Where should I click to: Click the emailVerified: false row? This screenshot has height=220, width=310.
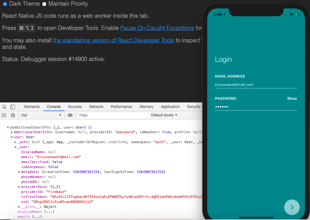(42, 162)
